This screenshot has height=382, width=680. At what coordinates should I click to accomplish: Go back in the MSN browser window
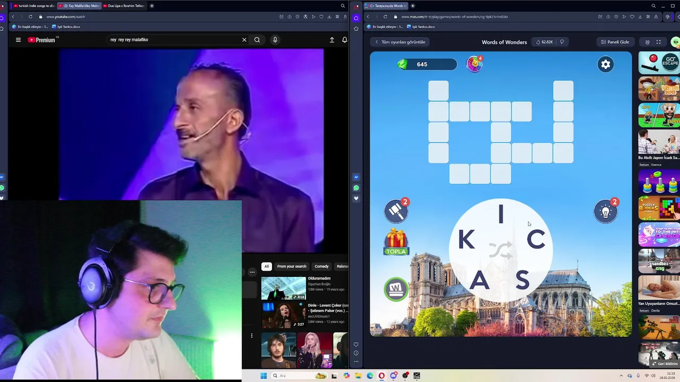368,16
